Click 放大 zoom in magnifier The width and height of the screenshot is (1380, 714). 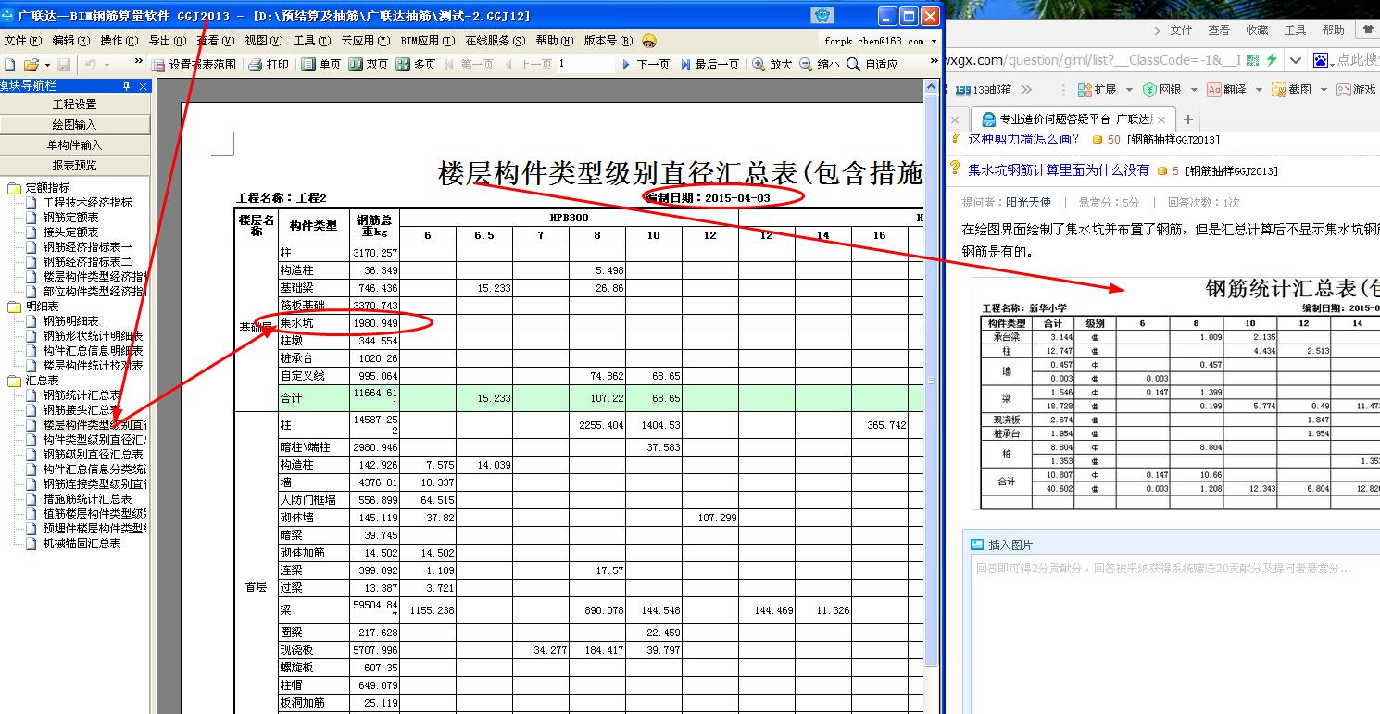click(x=772, y=65)
